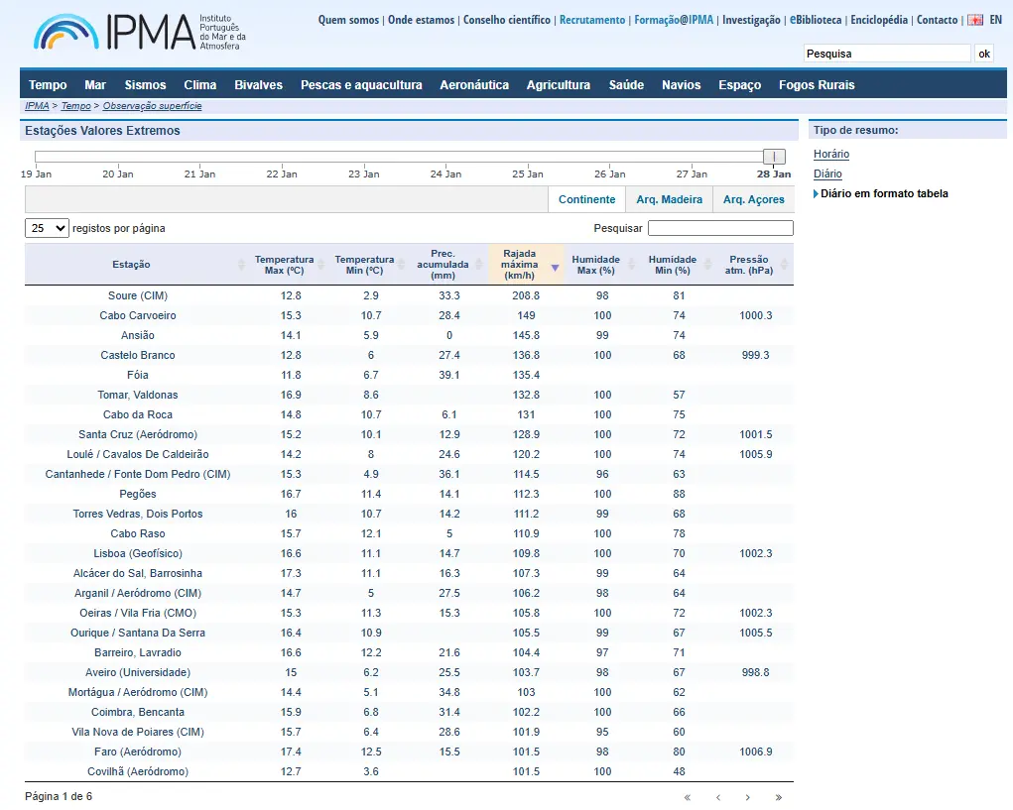The image size is (1013, 810).
Task: Sort by Estação column arrows
Action: coord(241,265)
